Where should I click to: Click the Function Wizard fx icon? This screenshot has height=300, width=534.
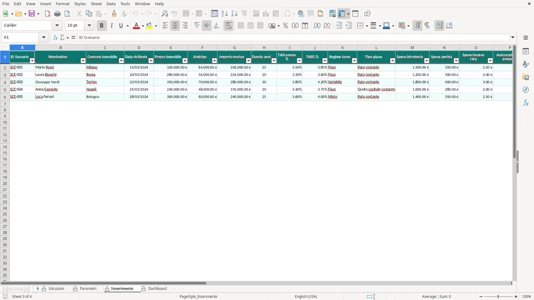click(x=55, y=37)
